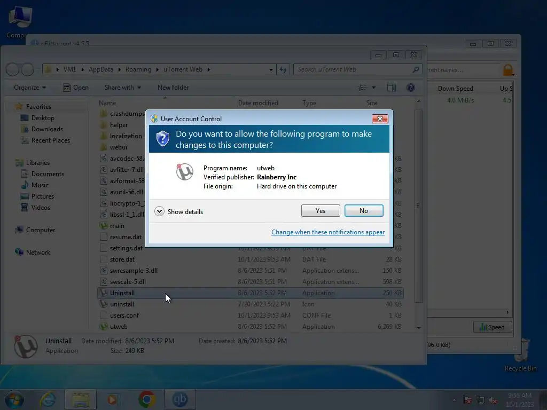547x410 pixels.
Task: Expand Show details chevron in UAC dialog
Action: (x=159, y=211)
